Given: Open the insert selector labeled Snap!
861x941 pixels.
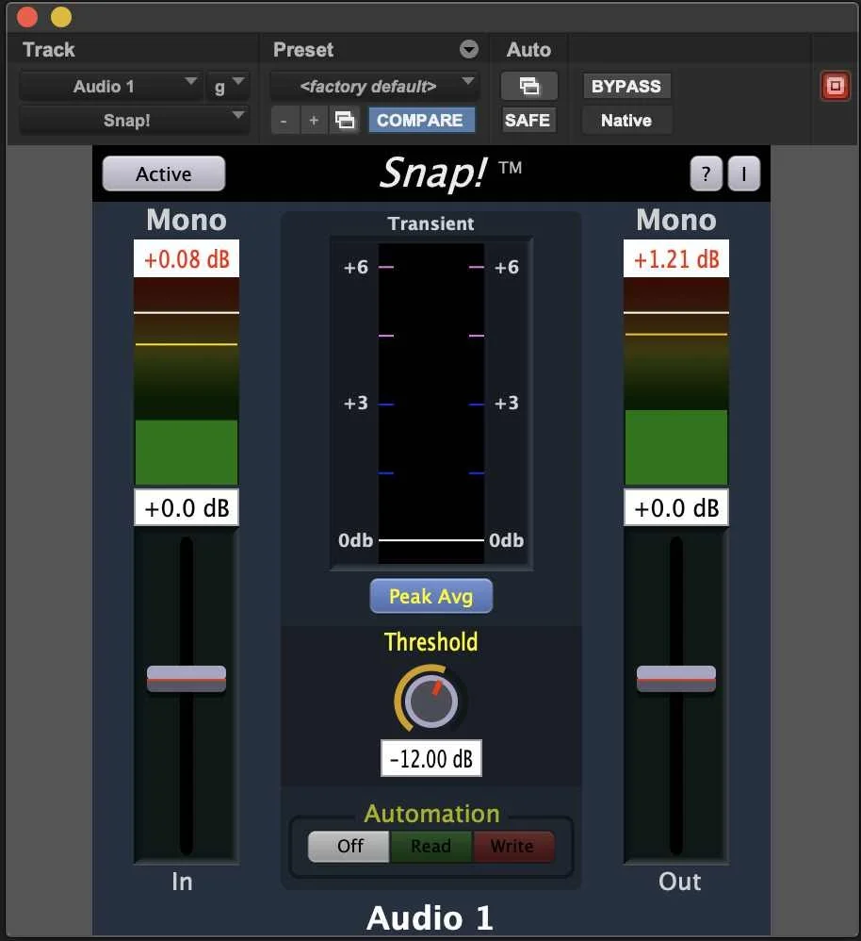Looking at the screenshot, I should (x=134, y=120).
